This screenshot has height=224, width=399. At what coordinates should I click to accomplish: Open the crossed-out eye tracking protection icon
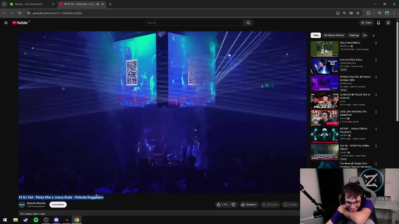pos(351,13)
